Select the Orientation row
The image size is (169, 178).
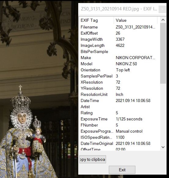tap(119, 70)
